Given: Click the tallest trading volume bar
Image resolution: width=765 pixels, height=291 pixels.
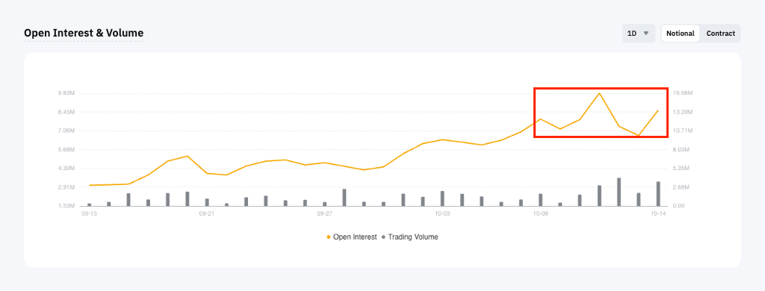Looking at the screenshot, I should pos(619,192).
